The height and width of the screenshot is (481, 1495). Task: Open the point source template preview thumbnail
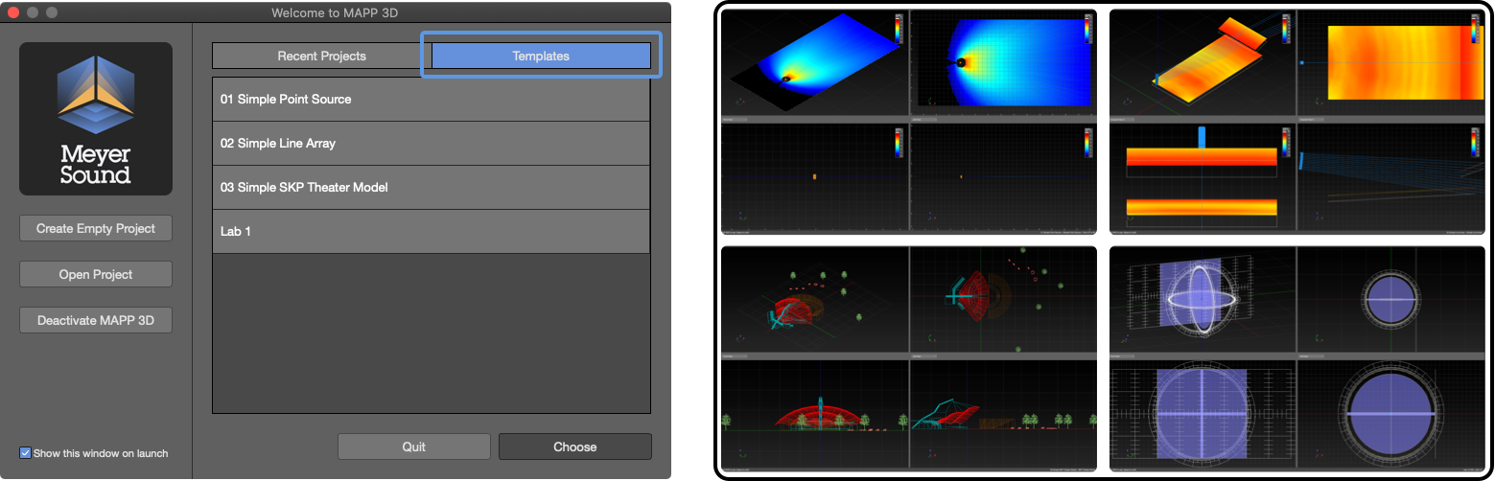pyautogui.click(x=908, y=122)
